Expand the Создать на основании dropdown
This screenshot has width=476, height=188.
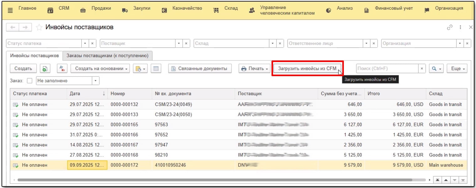(x=100, y=69)
